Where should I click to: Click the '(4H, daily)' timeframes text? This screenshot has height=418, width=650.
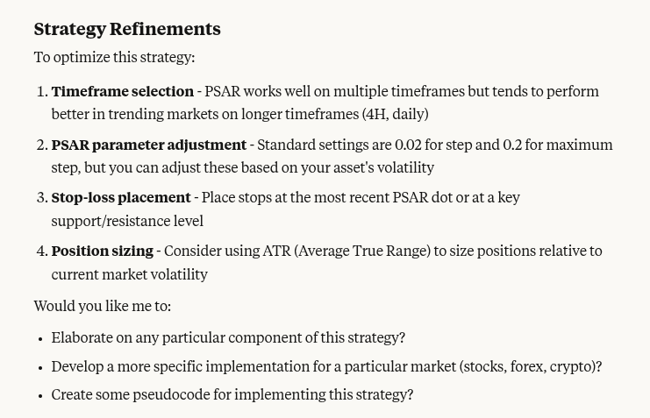coord(396,114)
